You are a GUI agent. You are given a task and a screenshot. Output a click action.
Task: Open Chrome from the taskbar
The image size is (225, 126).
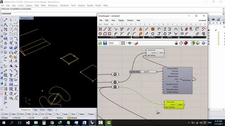[52, 122]
